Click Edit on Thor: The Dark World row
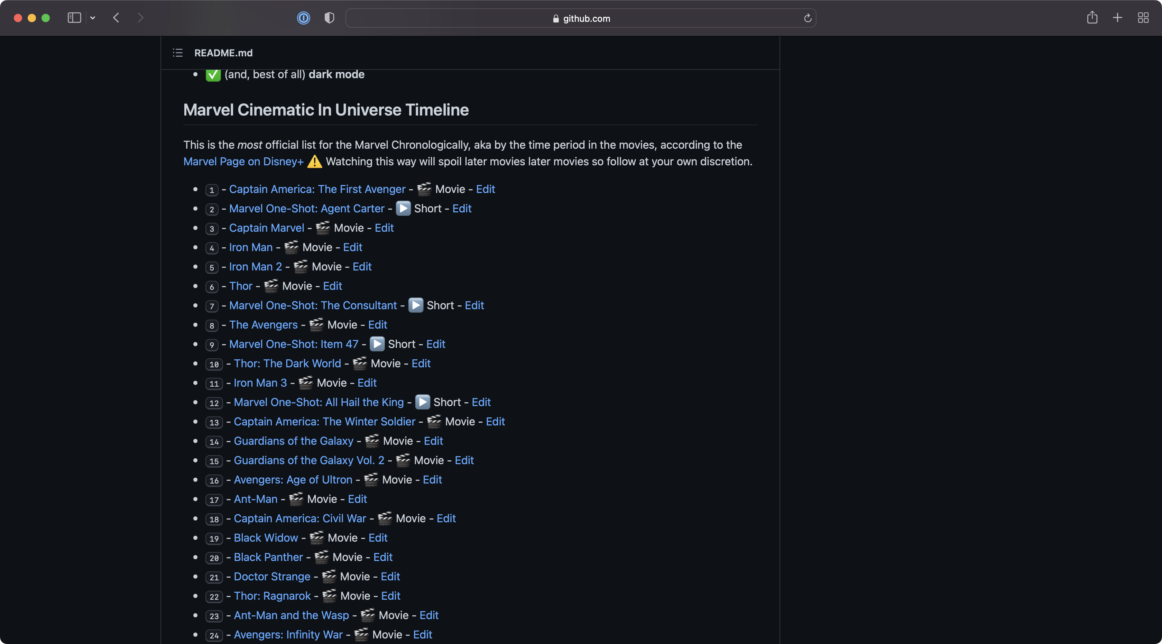This screenshot has width=1162, height=644. [x=421, y=364]
